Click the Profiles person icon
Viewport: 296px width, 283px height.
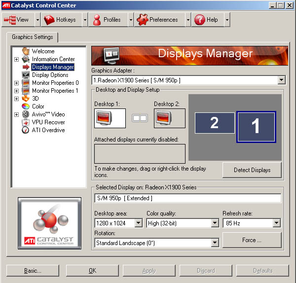tap(97, 20)
